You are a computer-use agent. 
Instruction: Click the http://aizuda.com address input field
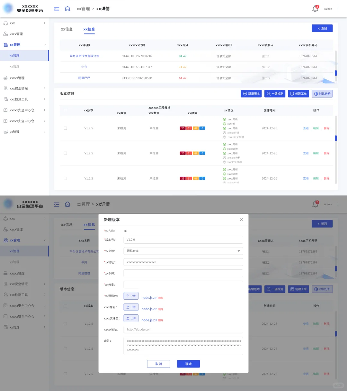183,329
